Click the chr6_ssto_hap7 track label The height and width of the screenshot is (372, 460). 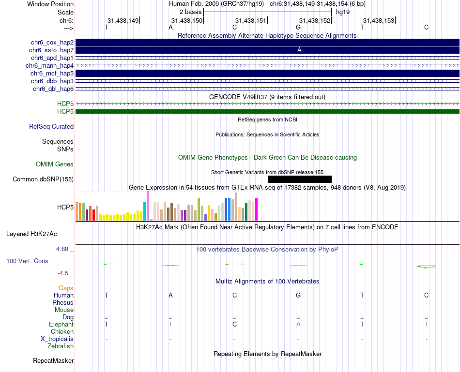51,50
